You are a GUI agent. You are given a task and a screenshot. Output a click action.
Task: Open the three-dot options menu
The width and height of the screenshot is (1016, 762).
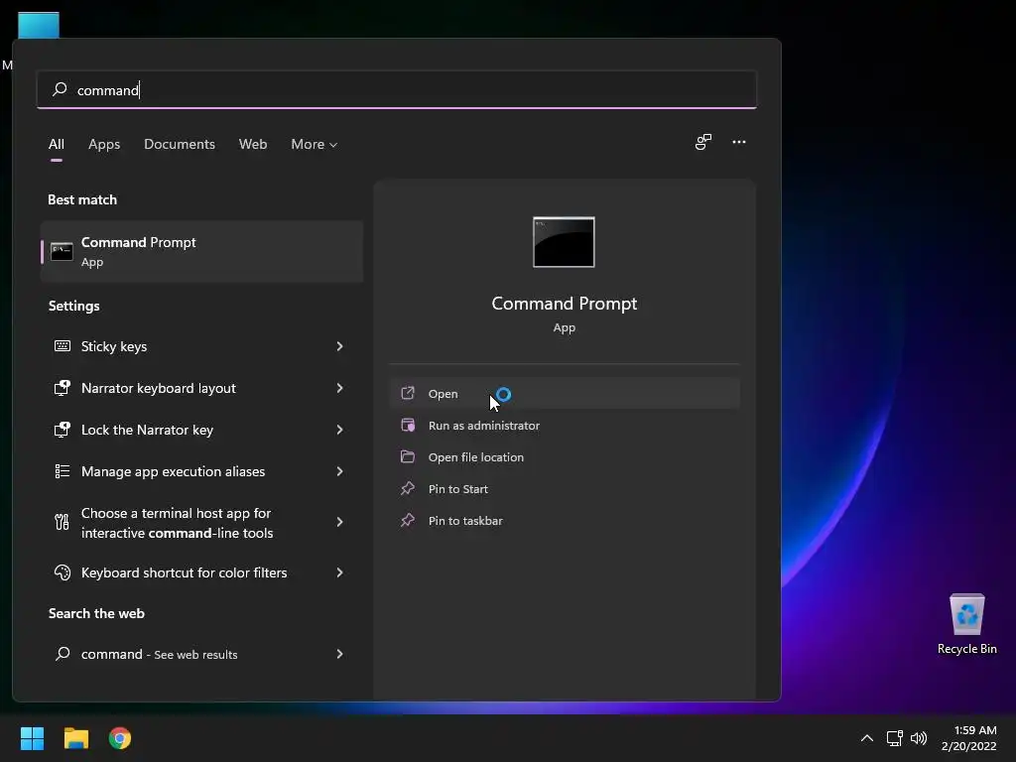pyautogui.click(x=738, y=142)
